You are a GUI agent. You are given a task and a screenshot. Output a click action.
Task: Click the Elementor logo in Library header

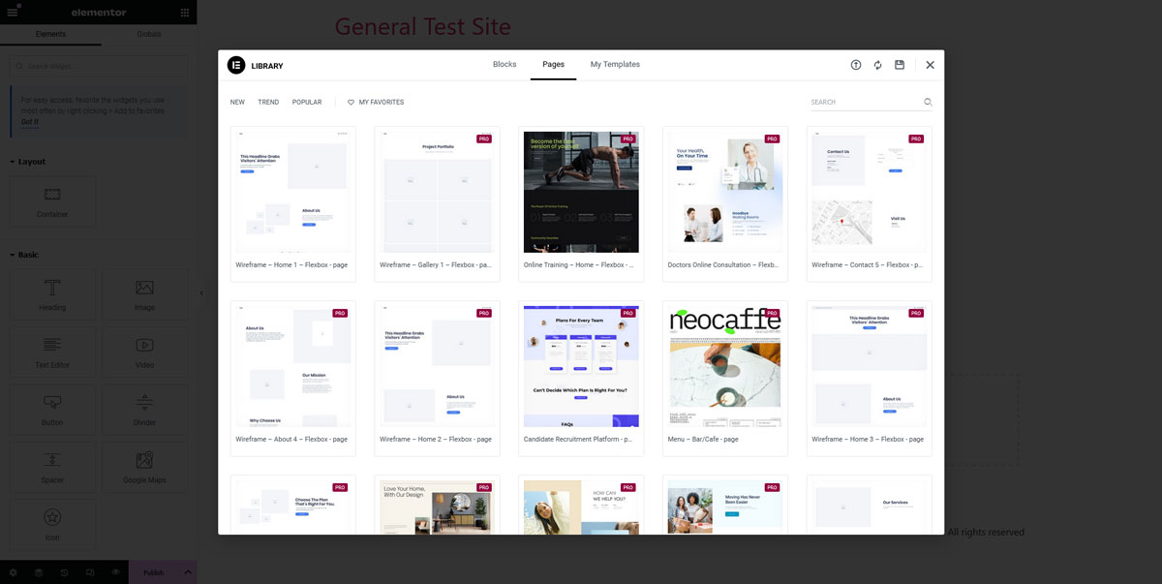coord(236,65)
